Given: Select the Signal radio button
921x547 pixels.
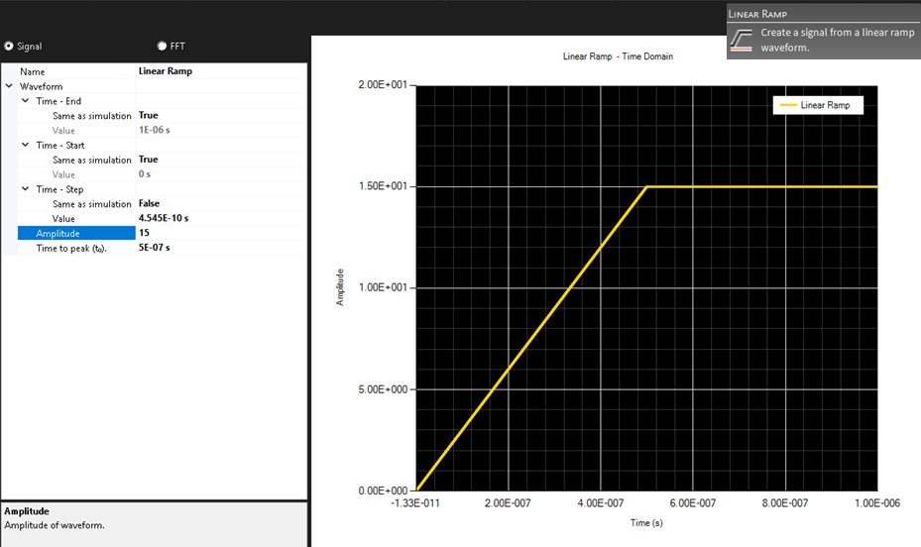Looking at the screenshot, I should (9, 46).
